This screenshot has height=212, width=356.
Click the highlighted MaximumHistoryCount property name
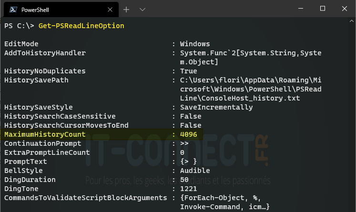(x=45, y=135)
